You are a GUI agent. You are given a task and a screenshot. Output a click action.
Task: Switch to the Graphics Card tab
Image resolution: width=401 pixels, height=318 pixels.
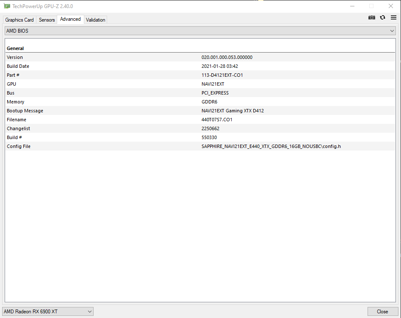click(19, 20)
